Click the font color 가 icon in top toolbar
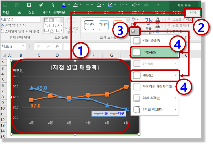Image resolution: width=213 pixels, height=144 pixels. click(x=64, y=5)
